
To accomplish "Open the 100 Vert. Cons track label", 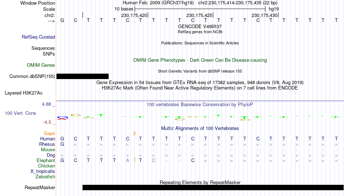I will click(20, 113).
